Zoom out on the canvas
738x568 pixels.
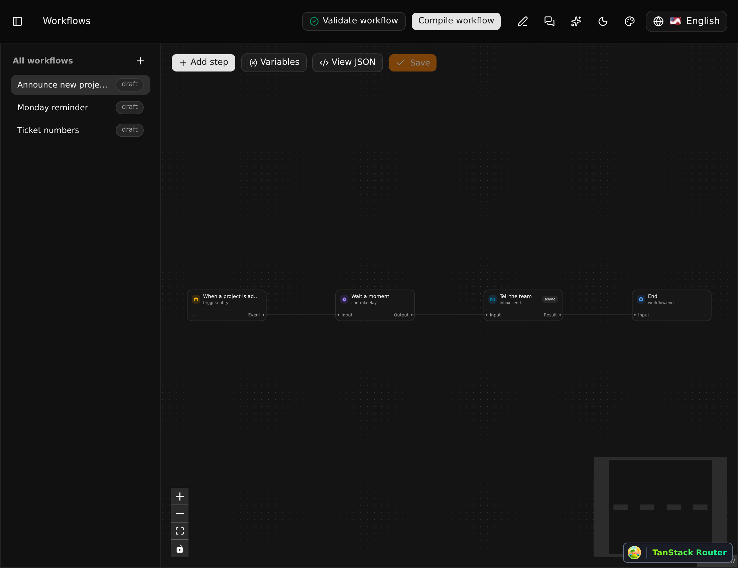pos(180,514)
